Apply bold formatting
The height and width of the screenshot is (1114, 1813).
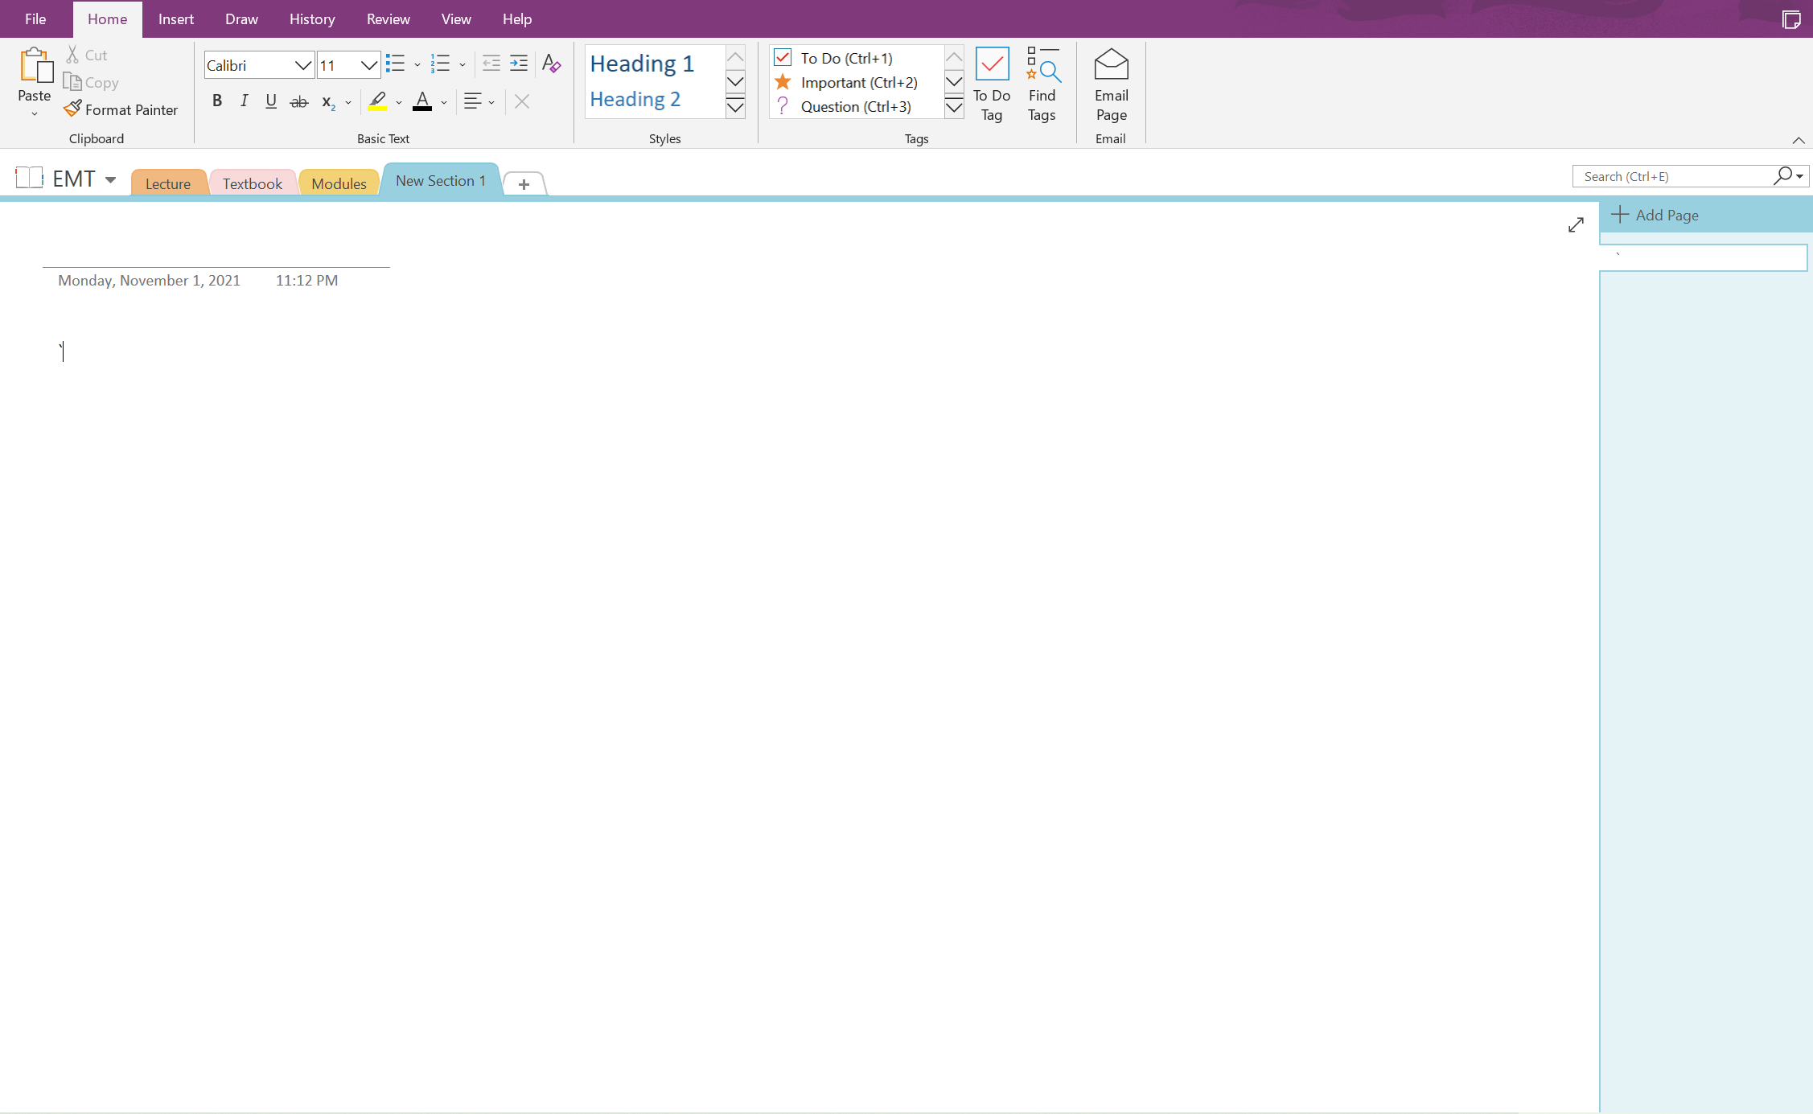(x=216, y=101)
